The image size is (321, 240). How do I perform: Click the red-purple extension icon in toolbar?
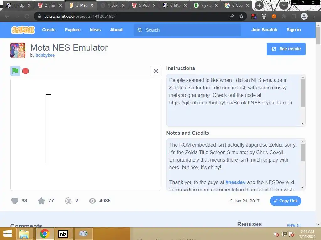[254, 16]
